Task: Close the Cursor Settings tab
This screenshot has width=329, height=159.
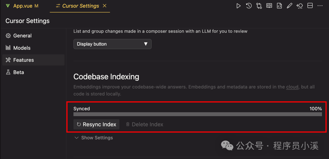Action: 105,6
